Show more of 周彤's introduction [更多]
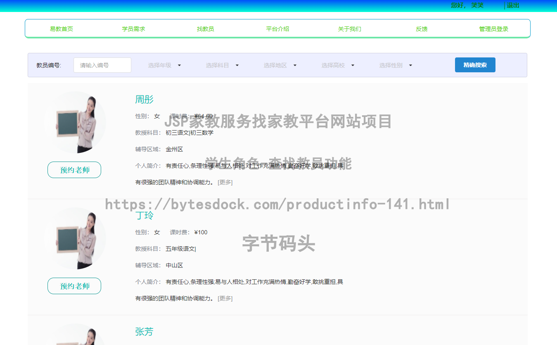This screenshot has width=557, height=345. (225, 182)
